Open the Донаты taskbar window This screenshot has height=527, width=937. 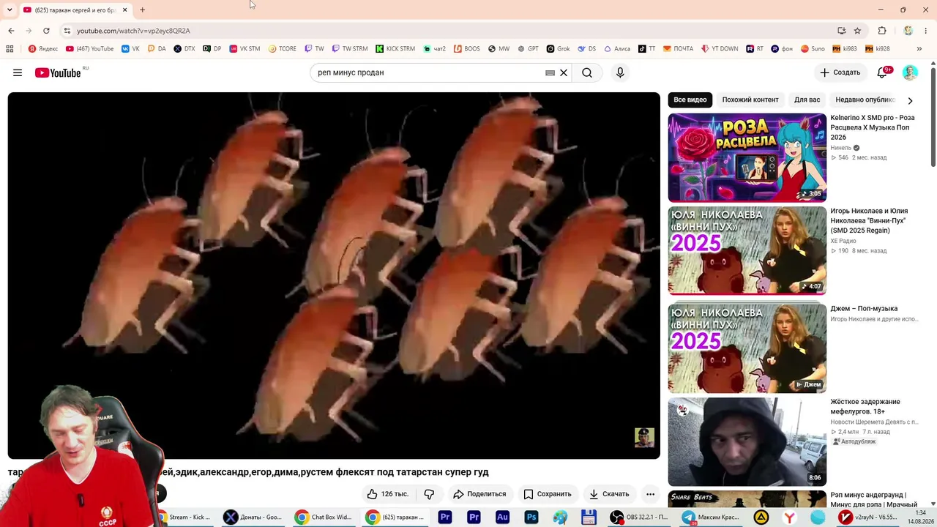[x=254, y=517]
